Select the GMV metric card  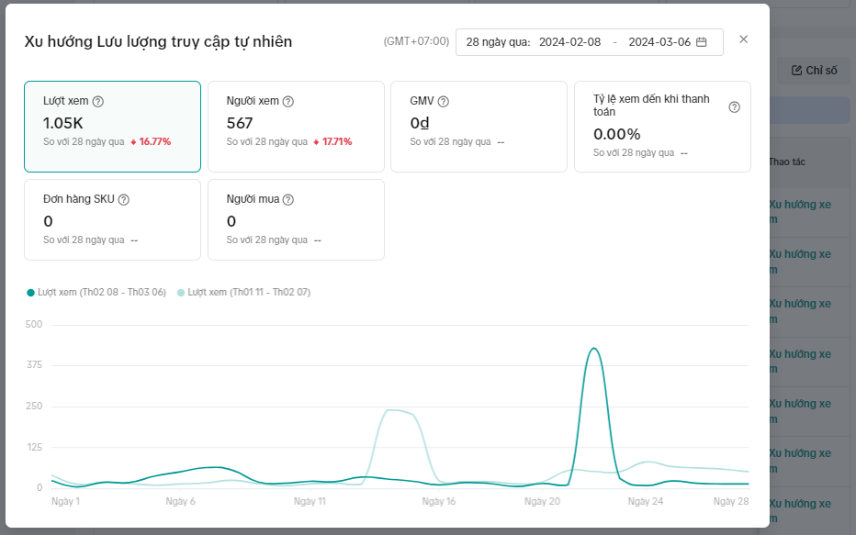[479, 127]
